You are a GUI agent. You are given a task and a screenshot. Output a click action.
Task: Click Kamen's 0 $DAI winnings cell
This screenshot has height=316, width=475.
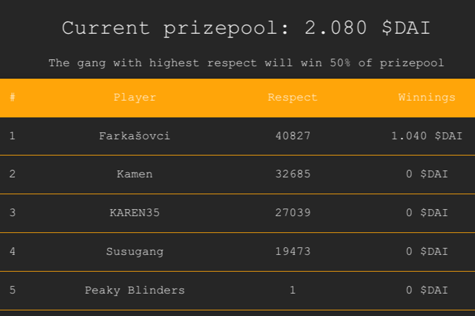(x=427, y=174)
